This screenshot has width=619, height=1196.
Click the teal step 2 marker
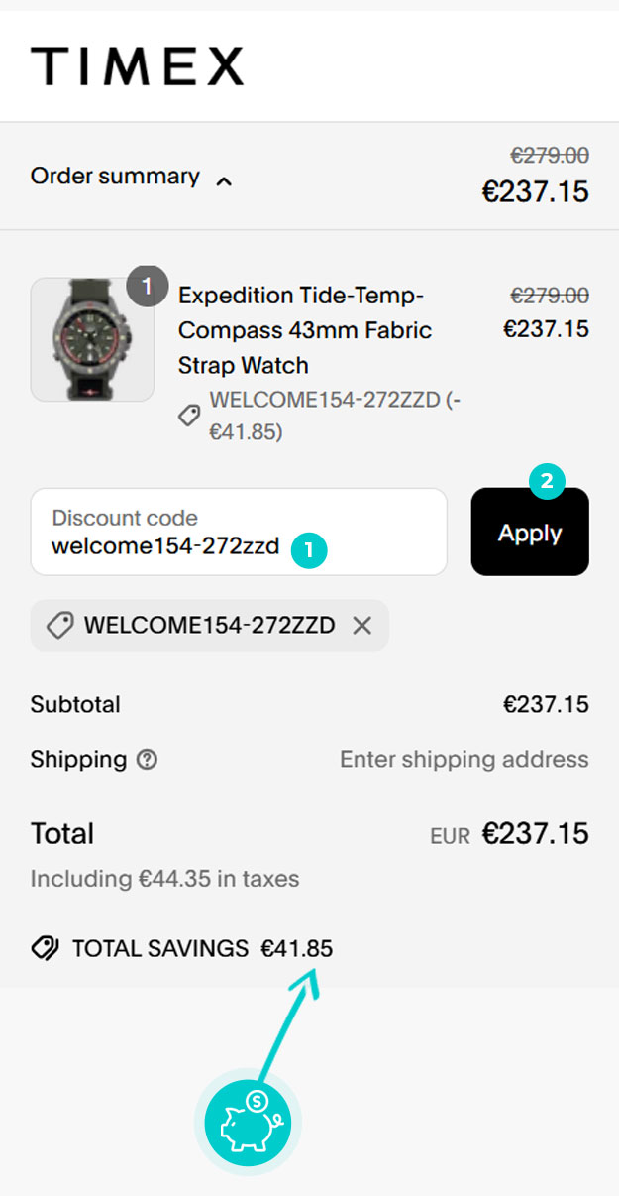point(546,483)
